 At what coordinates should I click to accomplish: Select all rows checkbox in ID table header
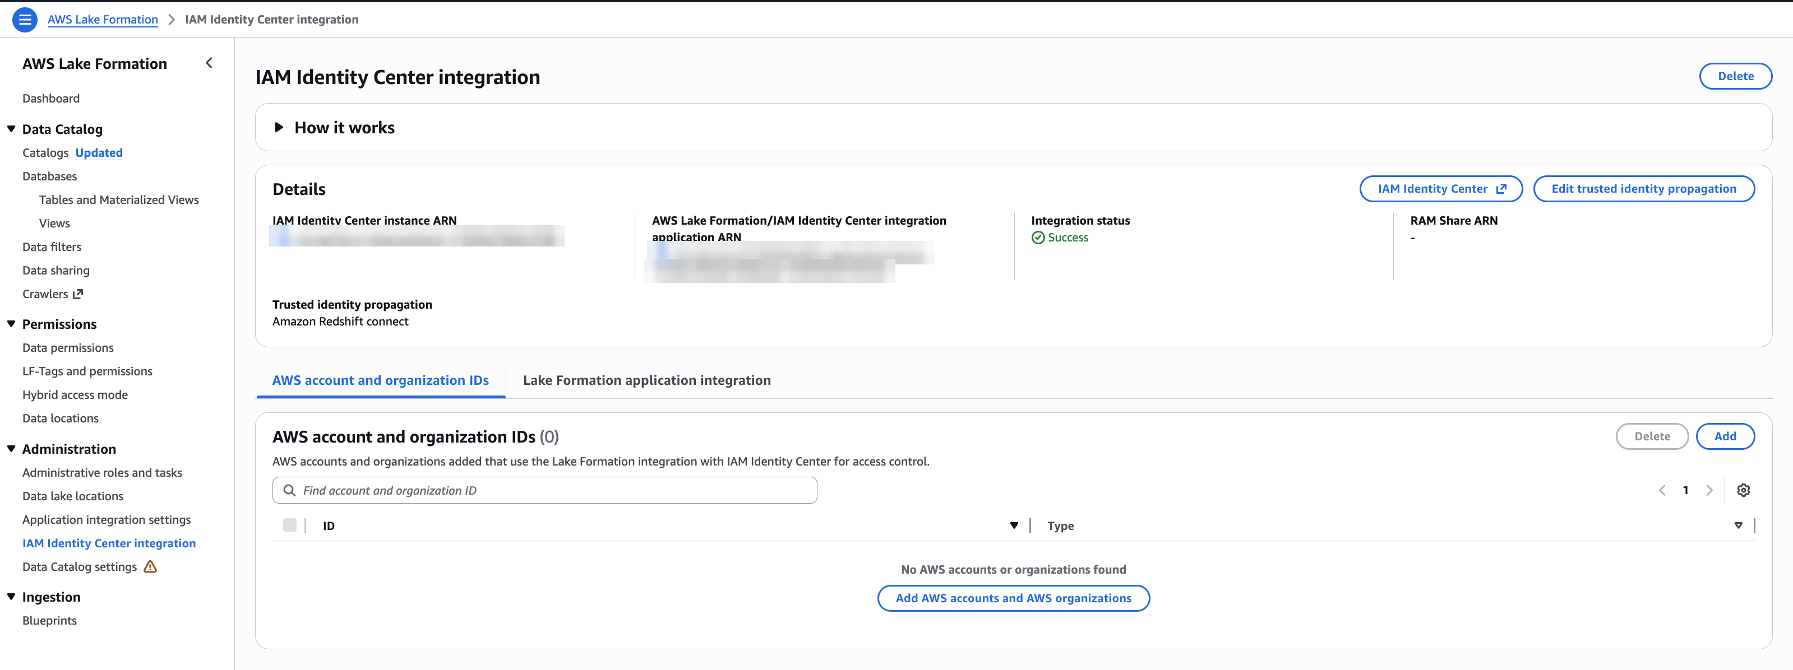pyautogui.click(x=289, y=525)
